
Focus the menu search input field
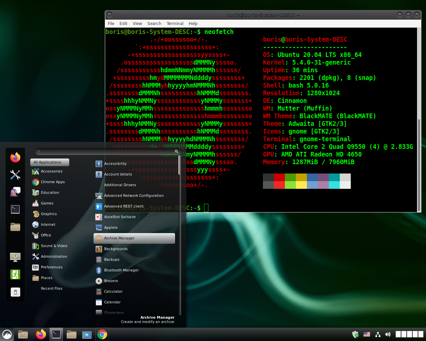point(107,151)
